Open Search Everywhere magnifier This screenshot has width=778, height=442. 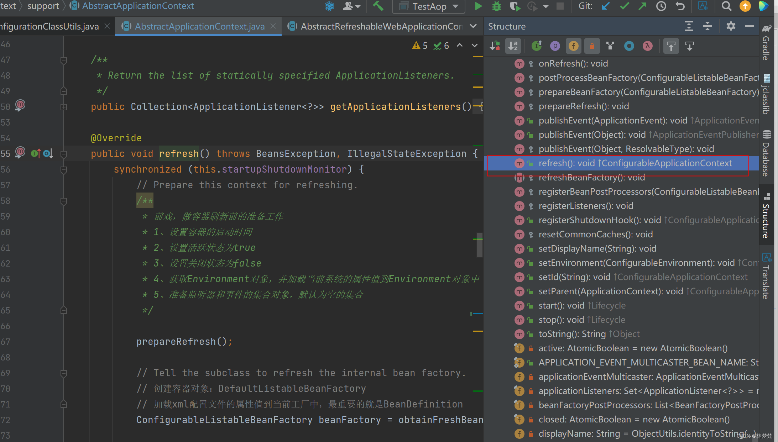pos(726,6)
